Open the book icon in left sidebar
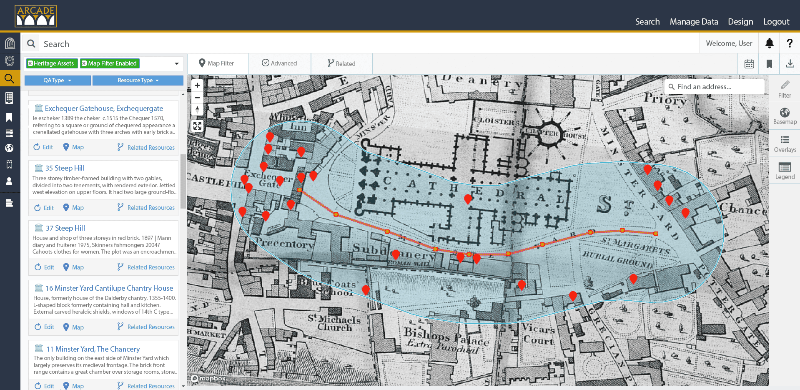Viewport: 800px width, 390px height. click(x=9, y=164)
